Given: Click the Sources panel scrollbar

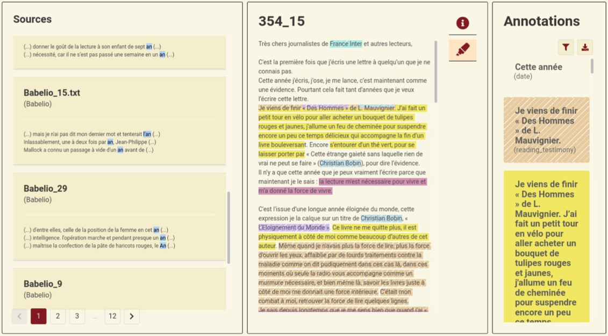Looking at the screenshot, I should coord(229,227).
